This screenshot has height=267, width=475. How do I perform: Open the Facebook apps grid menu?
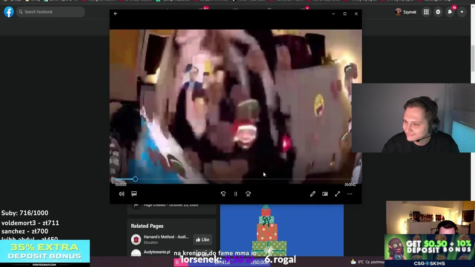click(x=426, y=12)
